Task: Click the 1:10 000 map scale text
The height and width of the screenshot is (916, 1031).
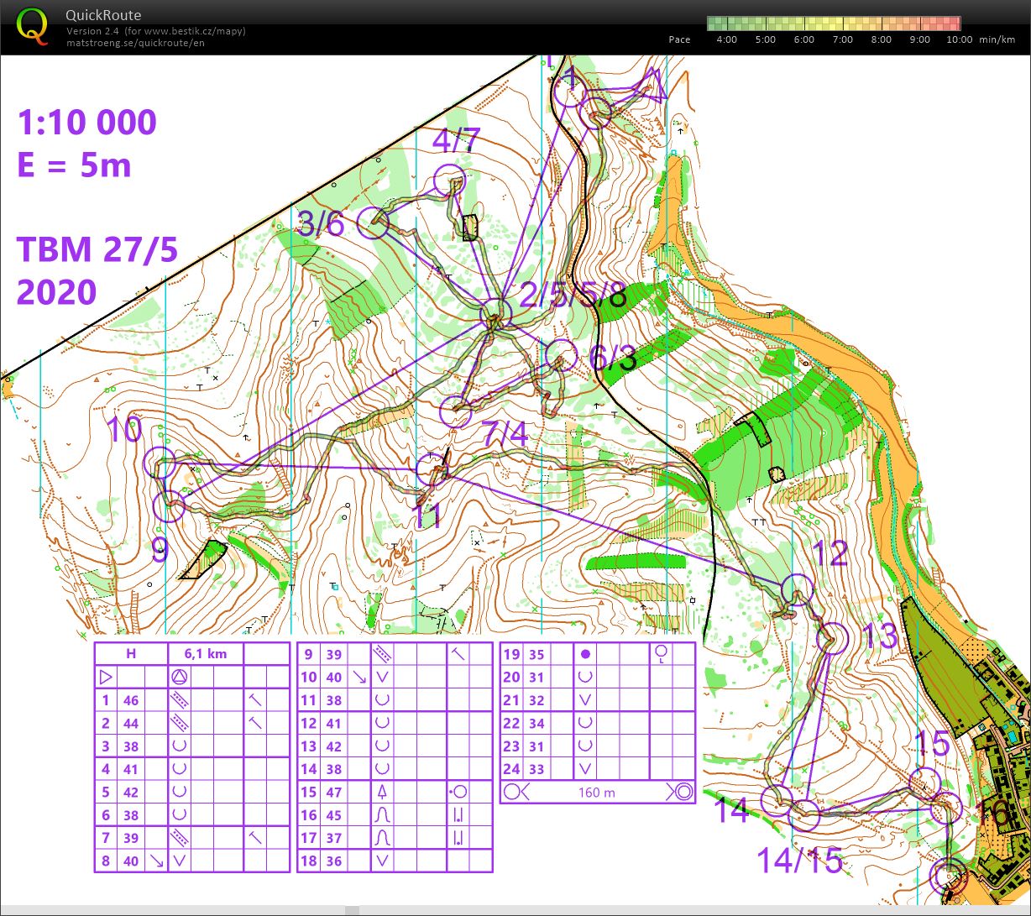Action: coord(86,123)
